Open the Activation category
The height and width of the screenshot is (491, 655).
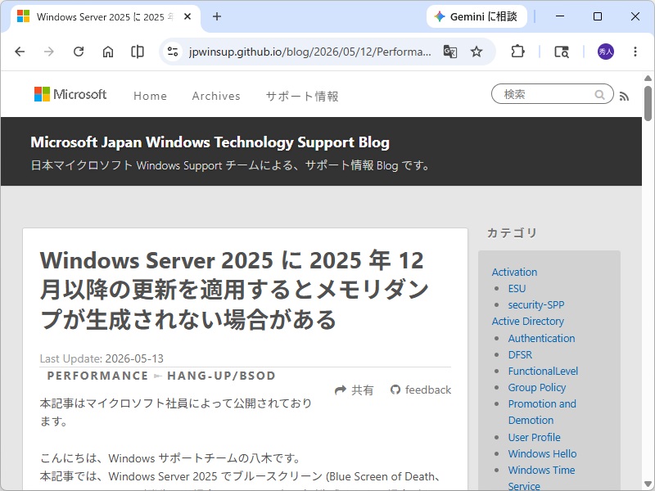click(x=514, y=272)
